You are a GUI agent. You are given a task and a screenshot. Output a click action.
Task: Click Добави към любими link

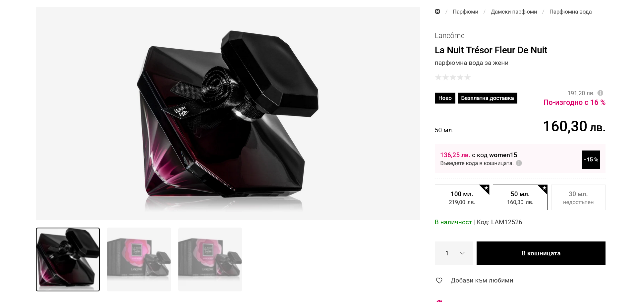tap(482, 280)
